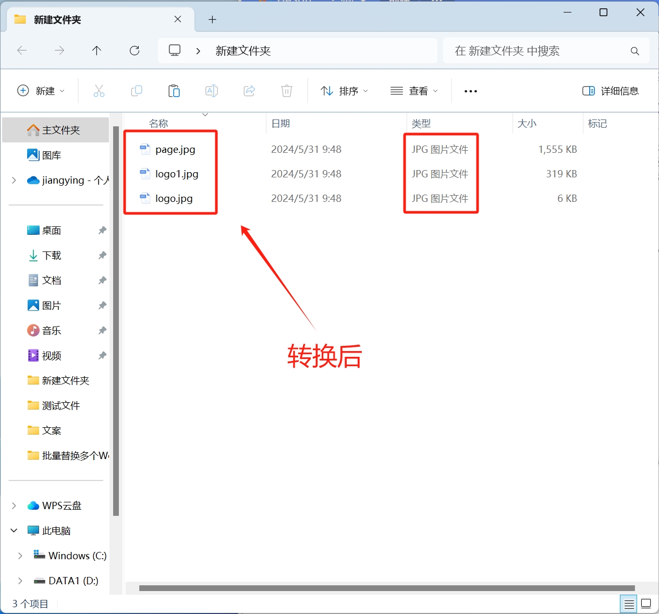659x614 pixels.
Task: Select the Copy icon in the toolbar
Action: coord(137,91)
